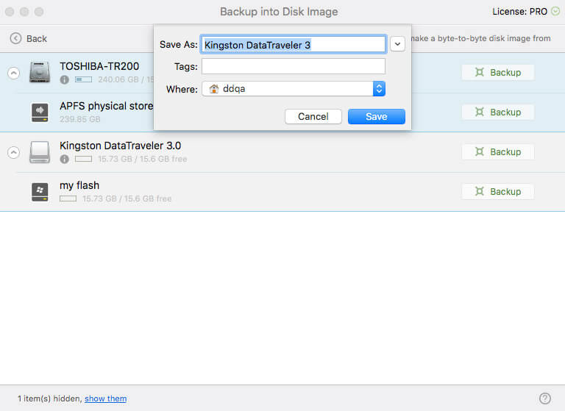Click into the Tags field
The width and height of the screenshot is (565, 411).
coord(294,66)
